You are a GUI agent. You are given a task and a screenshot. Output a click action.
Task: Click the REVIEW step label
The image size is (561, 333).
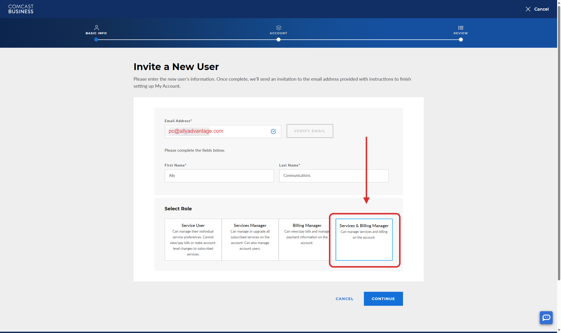[x=461, y=33]
